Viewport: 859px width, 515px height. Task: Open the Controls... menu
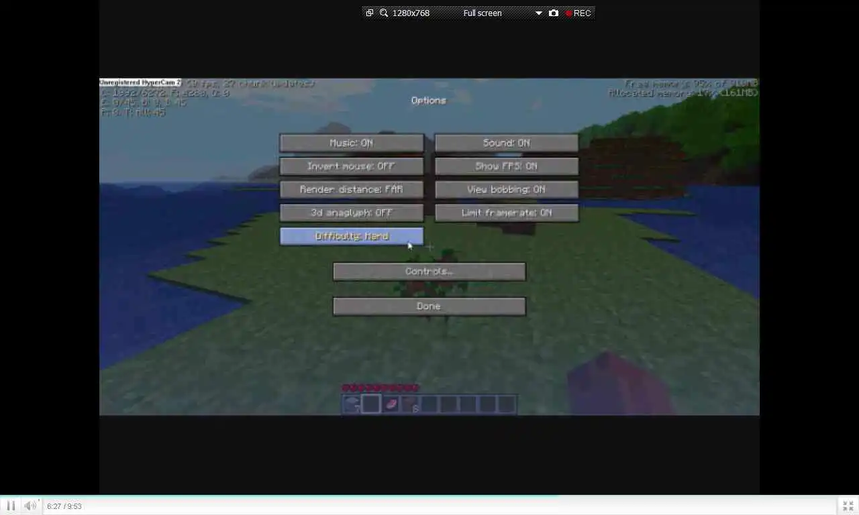pos(429,272)
